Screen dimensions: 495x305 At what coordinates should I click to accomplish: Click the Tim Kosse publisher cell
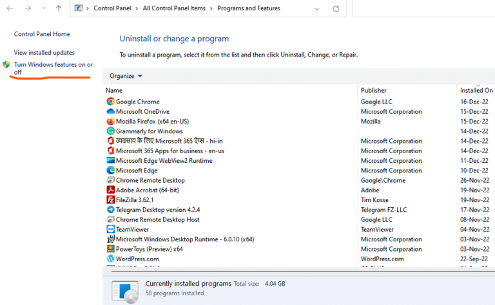374,199
